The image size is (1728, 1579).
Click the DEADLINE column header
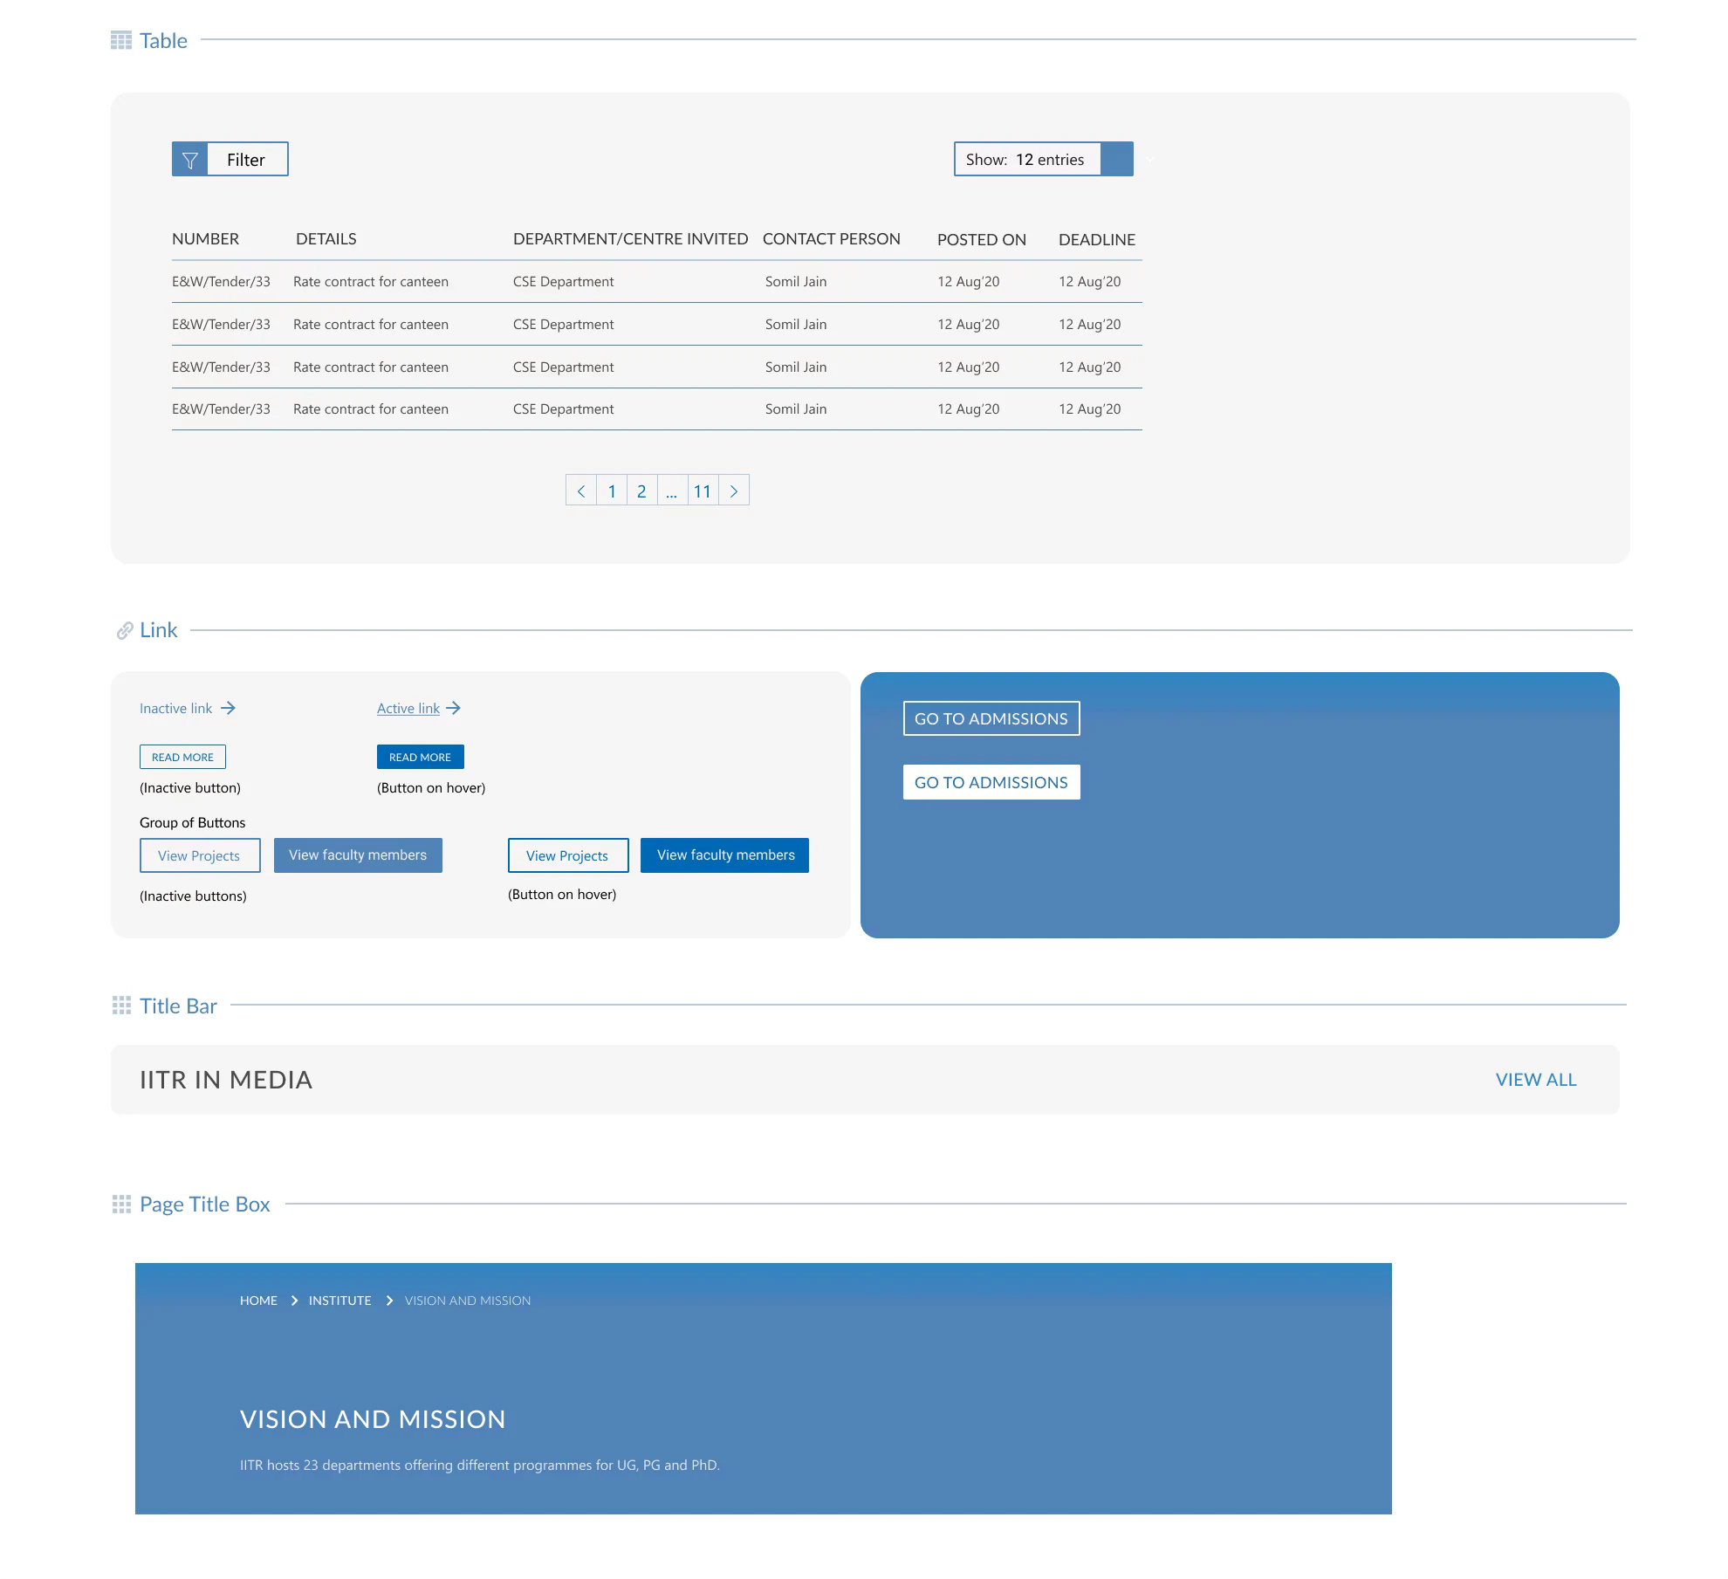coord(1096,240)
